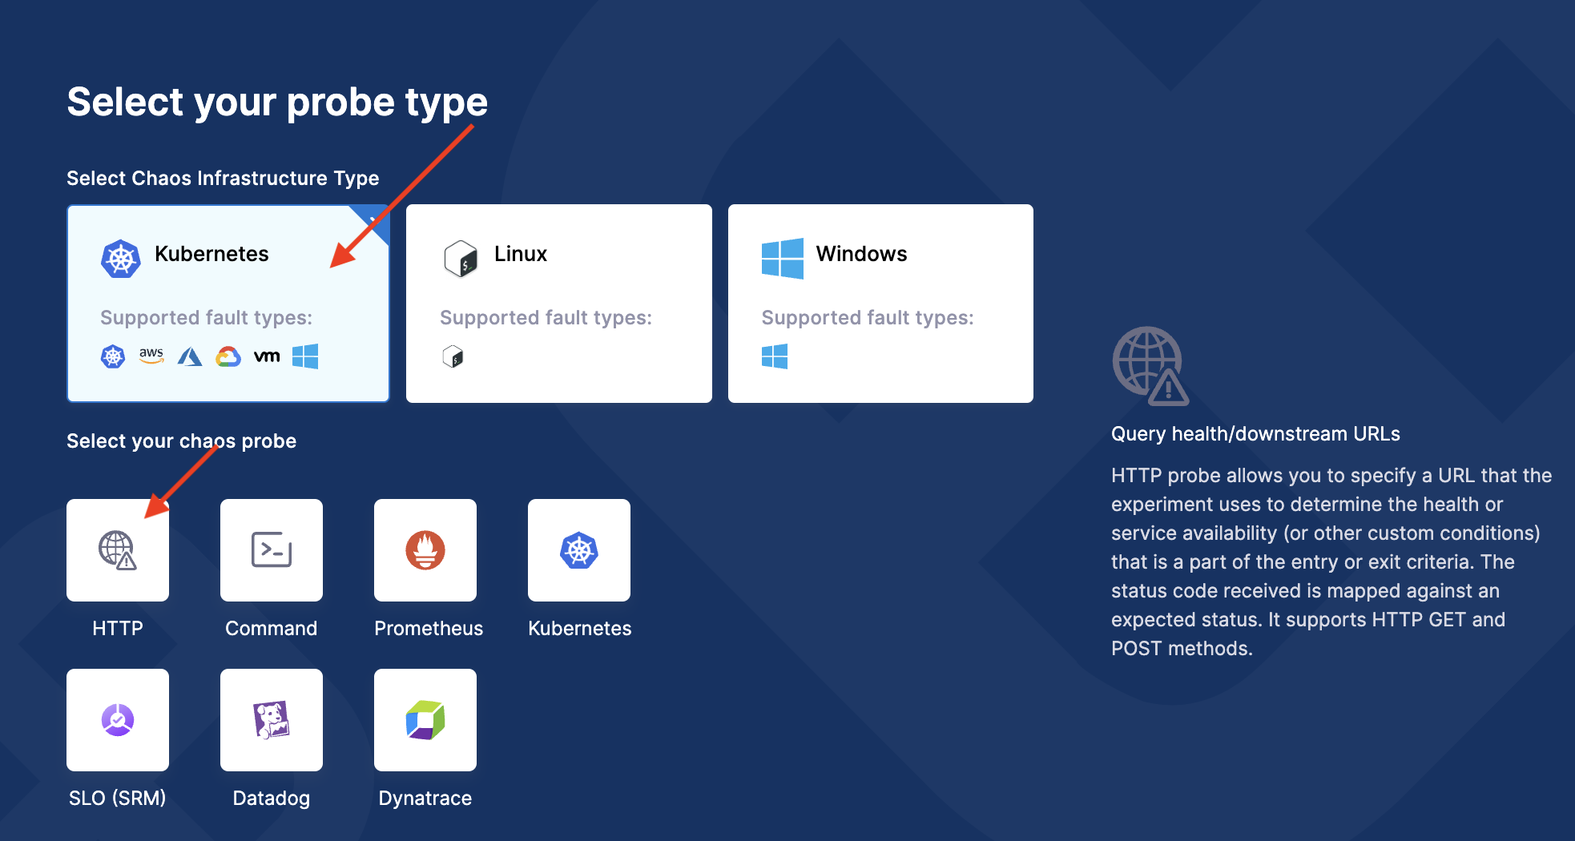Choose the Command probe icon
Screen dimensions: 1575x841
(x=272, y=550)
